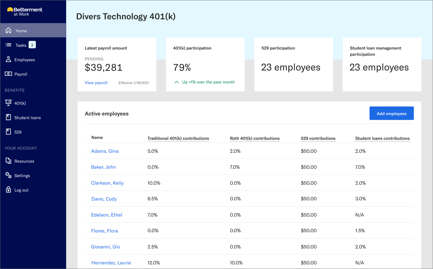The height and width of the screenshot is (269, 433).
Task: Click the Resources documents icon
Action: 8,161
